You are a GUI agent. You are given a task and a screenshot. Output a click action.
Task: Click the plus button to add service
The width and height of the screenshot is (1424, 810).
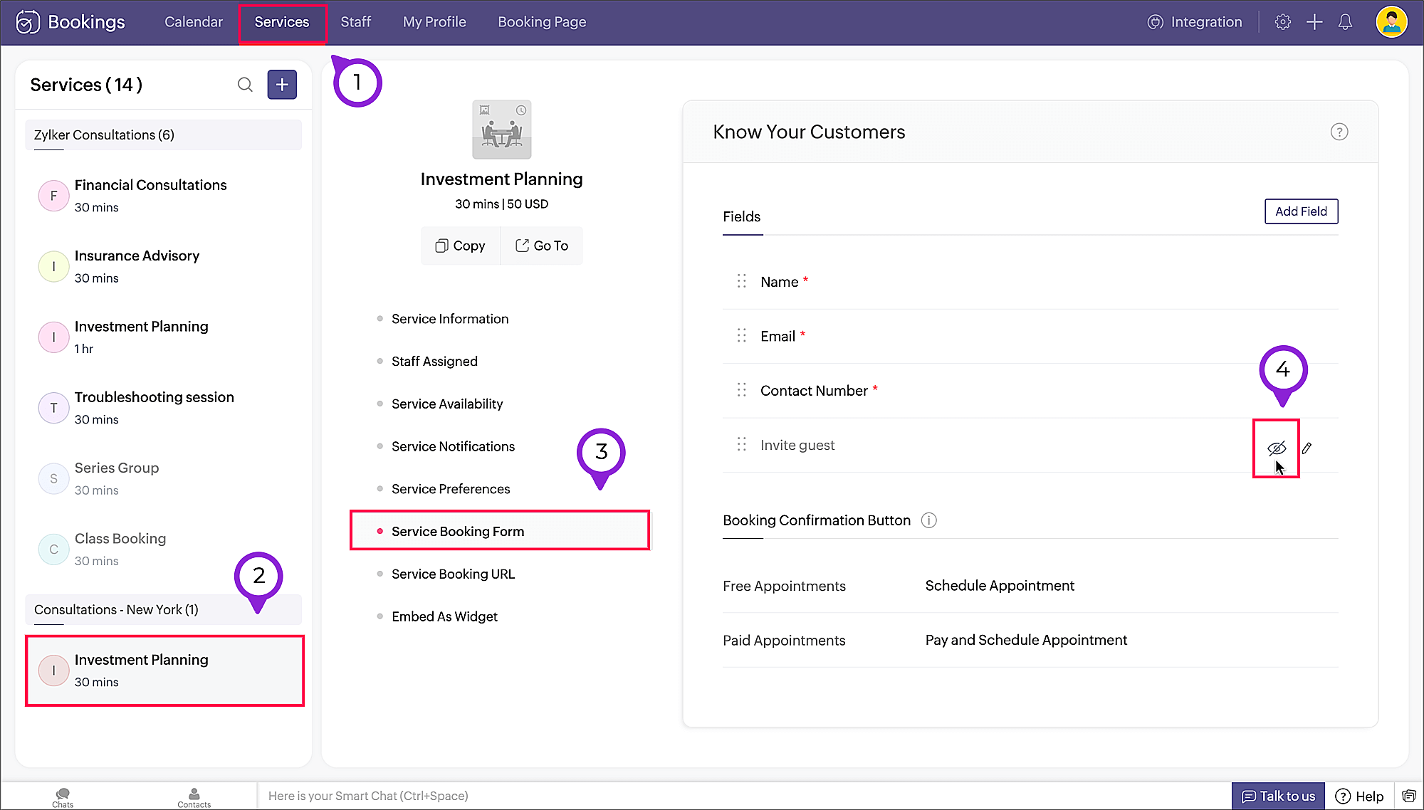click(282, 85)
